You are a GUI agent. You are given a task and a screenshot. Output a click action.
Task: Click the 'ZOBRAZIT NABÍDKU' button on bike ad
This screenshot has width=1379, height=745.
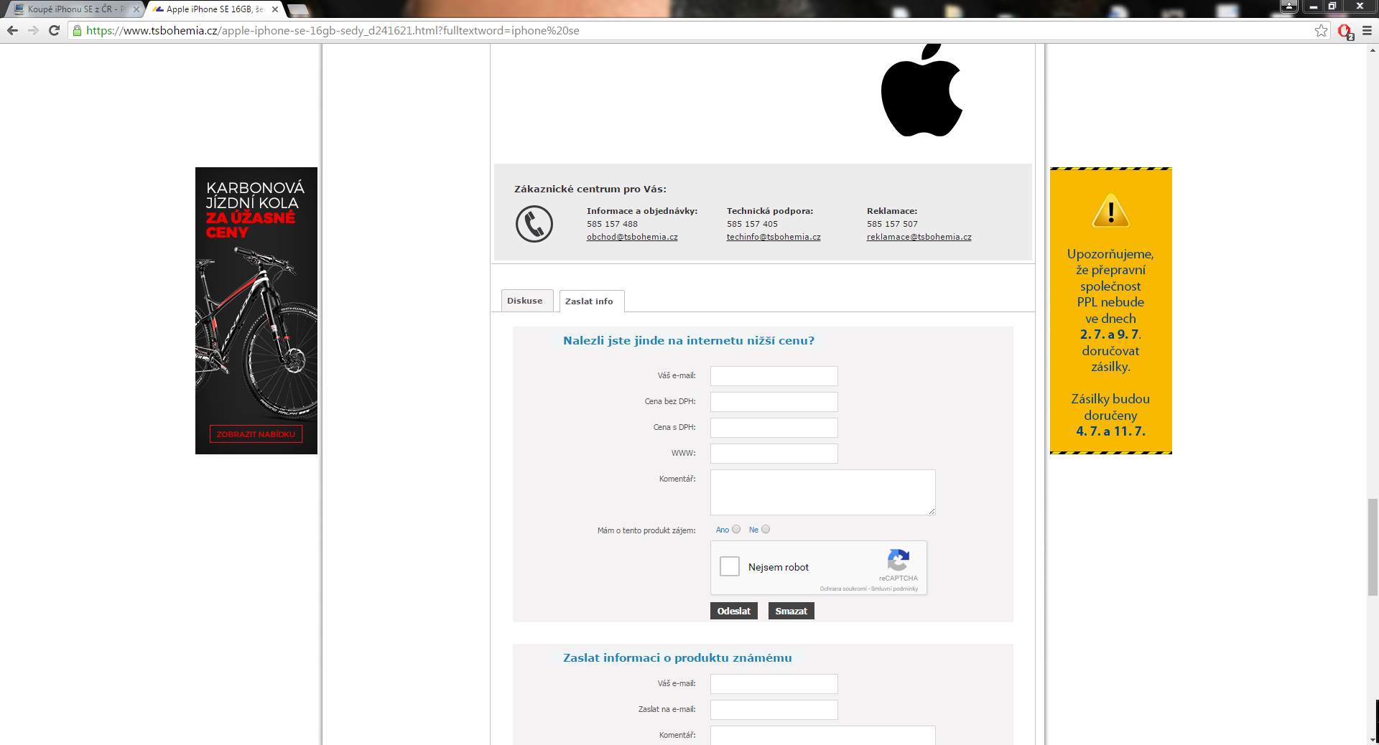pyautogui.click(x=256, y=434)
